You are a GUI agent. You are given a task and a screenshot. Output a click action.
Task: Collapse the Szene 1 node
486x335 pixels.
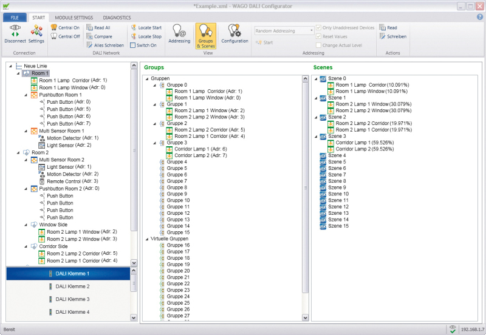pos(316,98)
